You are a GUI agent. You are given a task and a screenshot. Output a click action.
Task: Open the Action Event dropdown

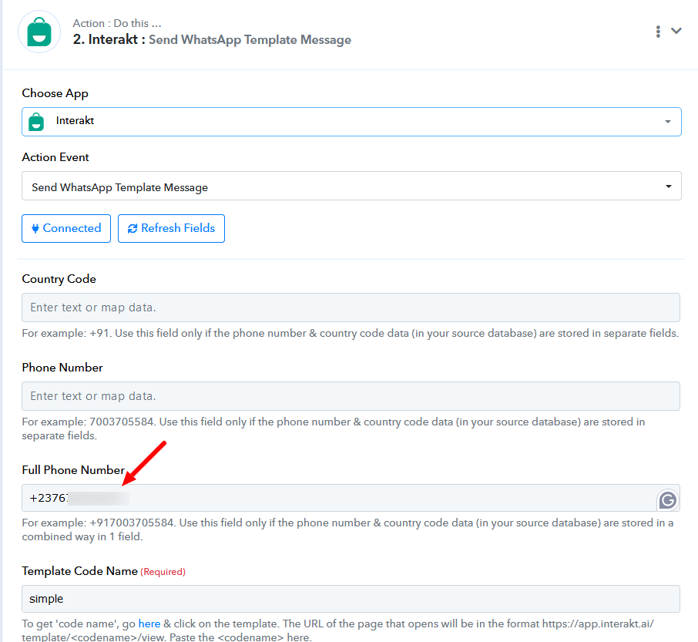(x=351, y=186)
